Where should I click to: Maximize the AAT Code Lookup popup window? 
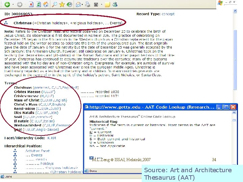click(x=226, y=107)
